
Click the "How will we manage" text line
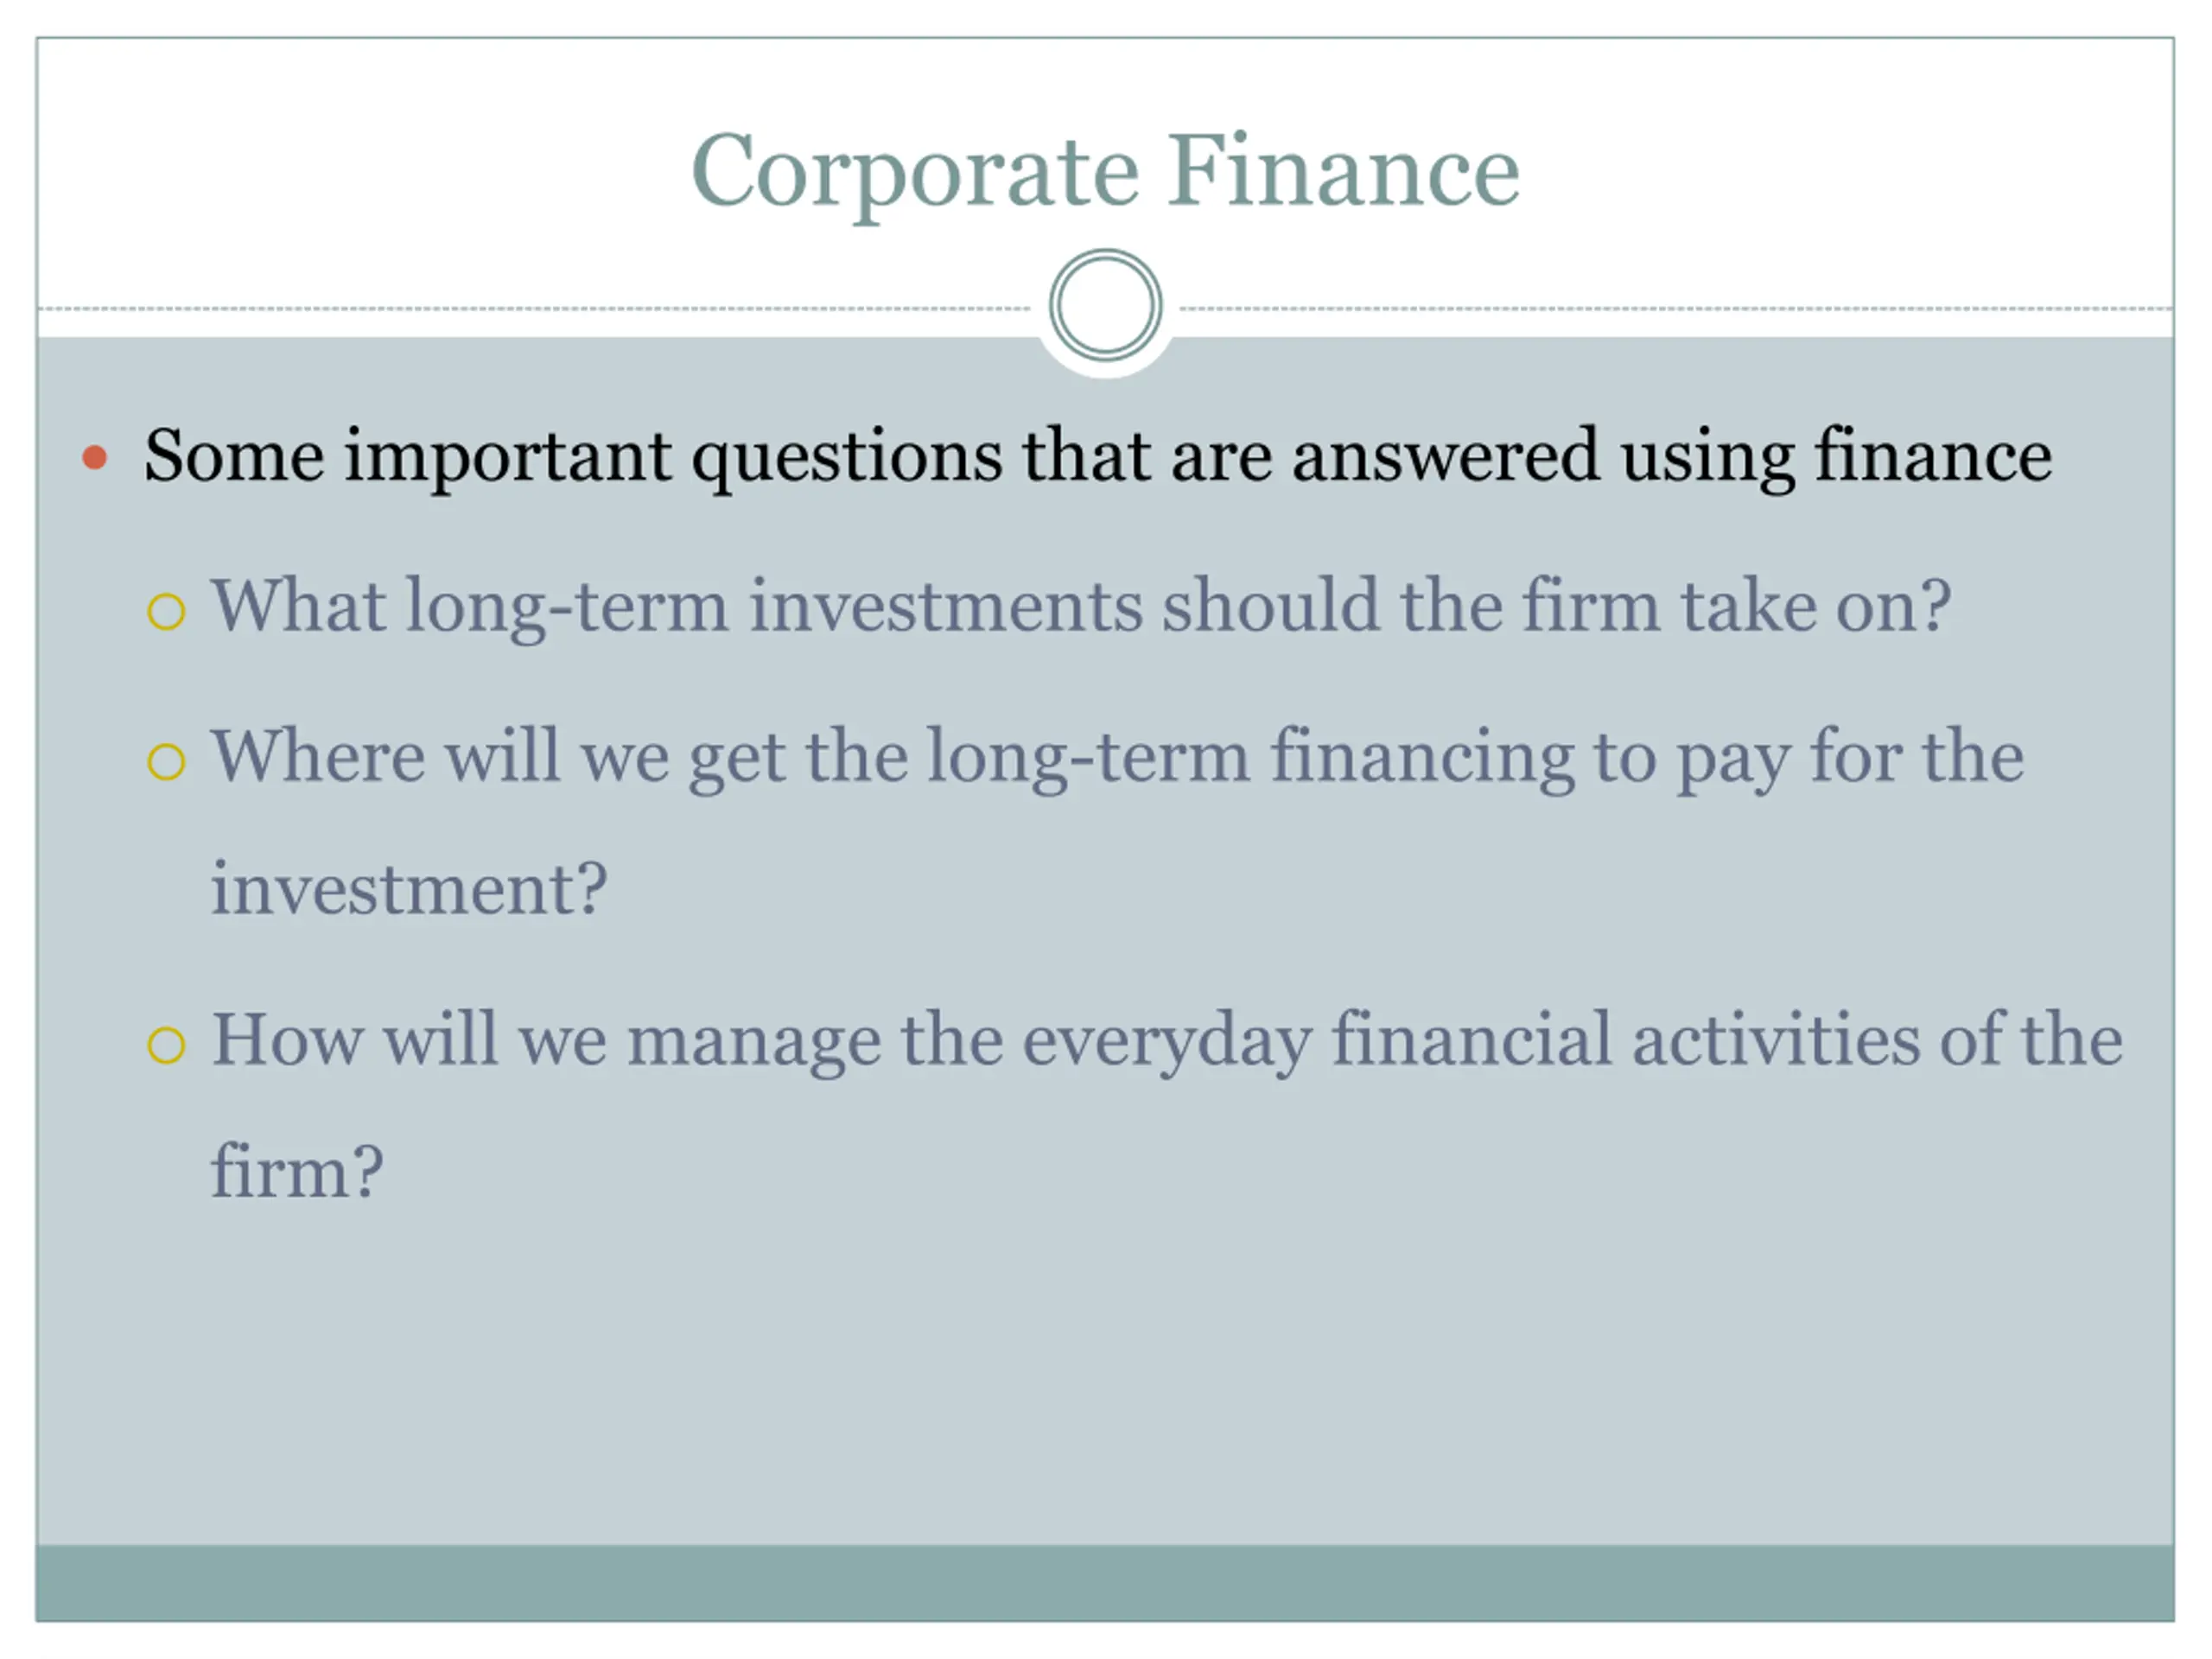1166,1040
